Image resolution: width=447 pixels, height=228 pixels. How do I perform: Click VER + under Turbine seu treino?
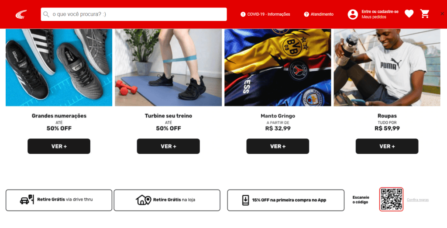coord(168,146)
